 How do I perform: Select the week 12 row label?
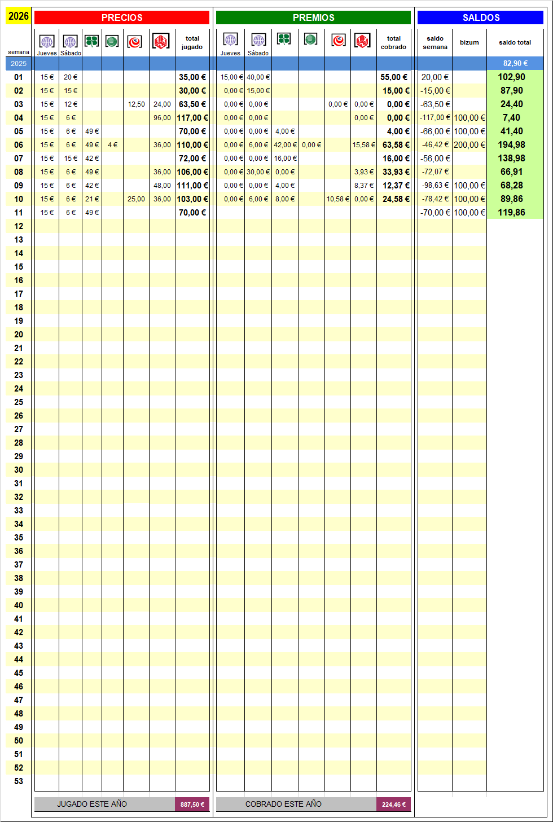pos(19,226)
